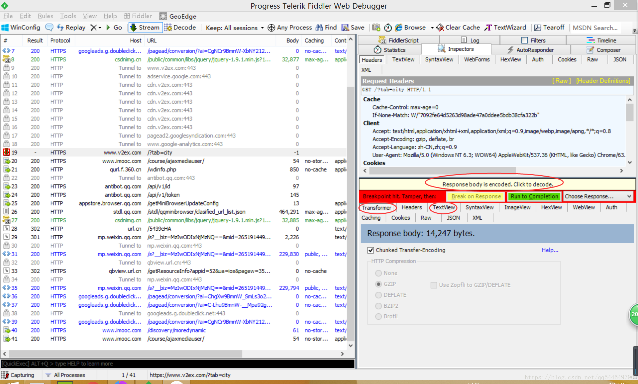Select Brotli compression option
This screenshot has width=638, height=384.
[378, 316]
